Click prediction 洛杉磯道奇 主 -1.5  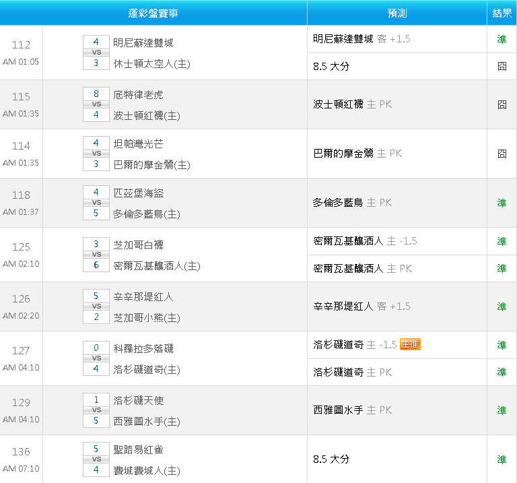point(355,344)
